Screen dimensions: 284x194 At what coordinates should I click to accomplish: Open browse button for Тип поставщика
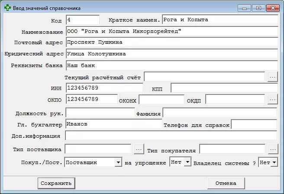click(x=139, y=149)
